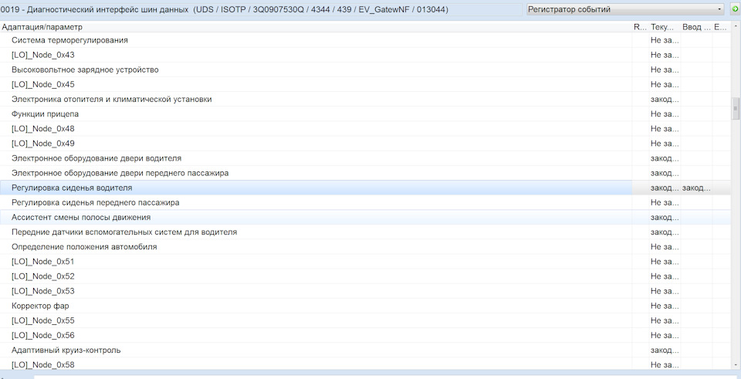Image resolution: width=741 pixels, height=379 pixels.
Task: Select the Ассистент смены полосы движения row
Action: coord(365,218)
